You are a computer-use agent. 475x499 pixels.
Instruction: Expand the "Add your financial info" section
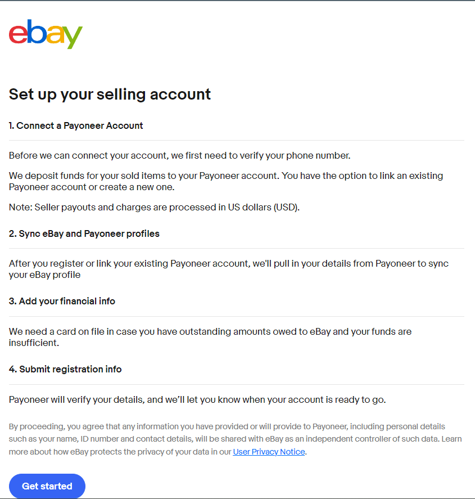click(x=62, y=301)
